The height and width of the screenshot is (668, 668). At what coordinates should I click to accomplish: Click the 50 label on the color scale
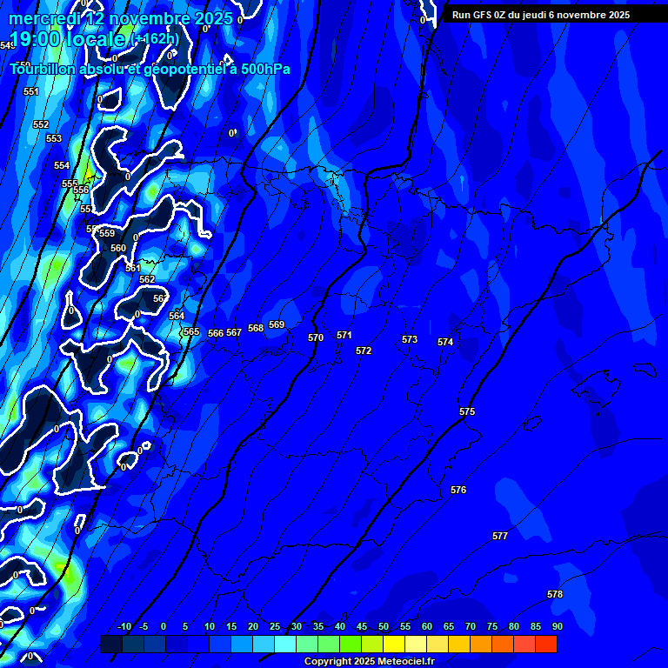[383, 627]
